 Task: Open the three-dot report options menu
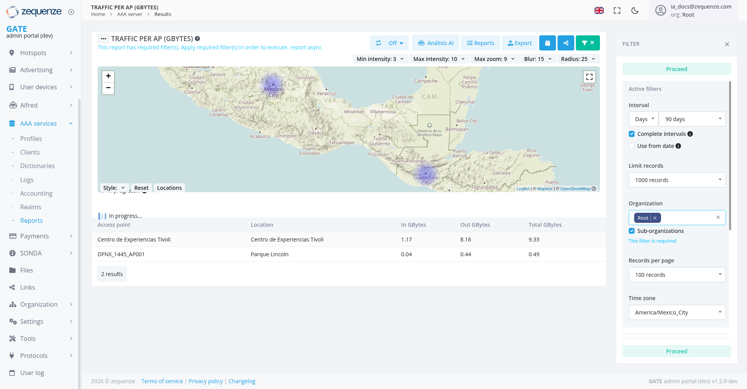(103, 39)
